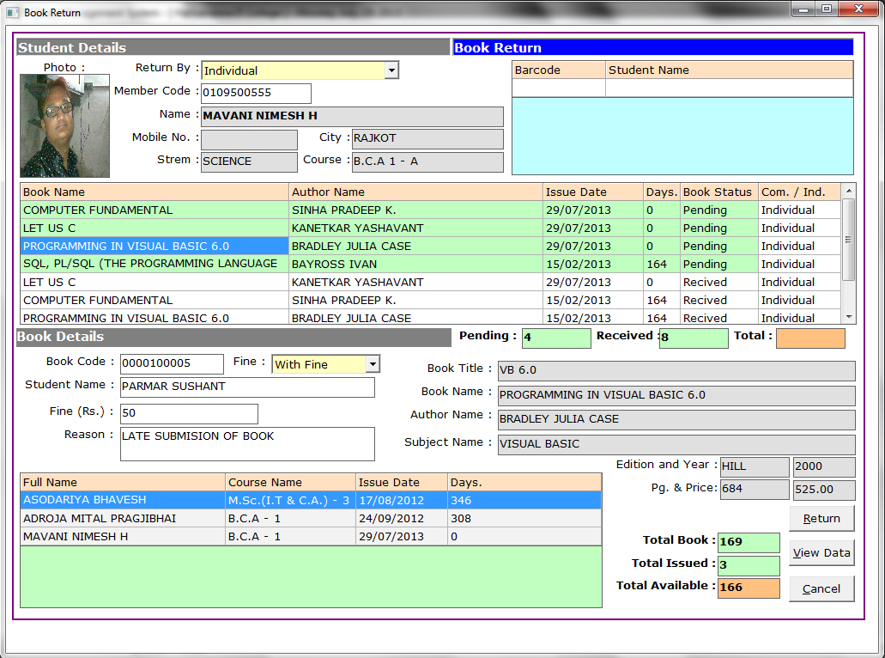885x658 pixels.
Task: Click the Book Code input field
Action: point(172,363)
